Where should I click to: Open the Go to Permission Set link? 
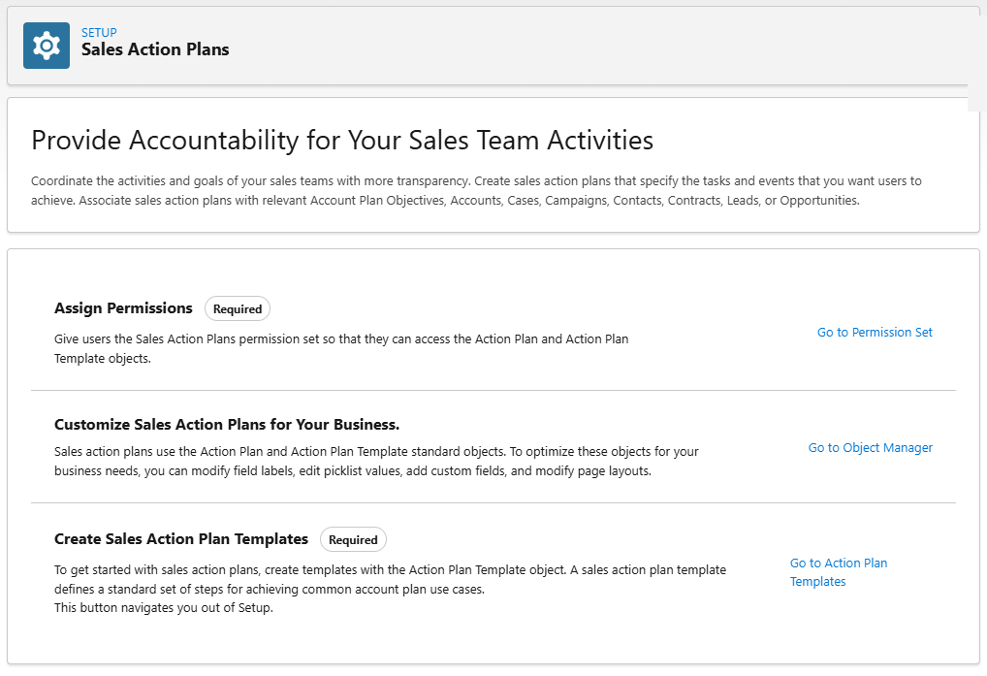point(875,333)
